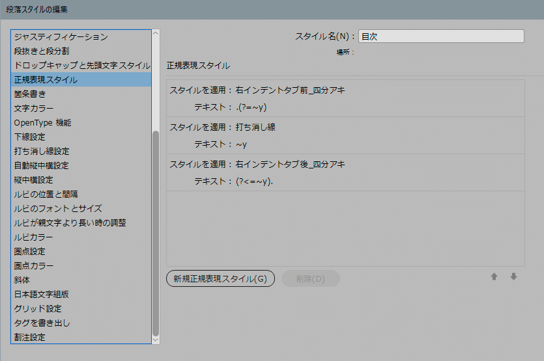
Task: Open 縦中横設定 category
Action: pos(81,180)
